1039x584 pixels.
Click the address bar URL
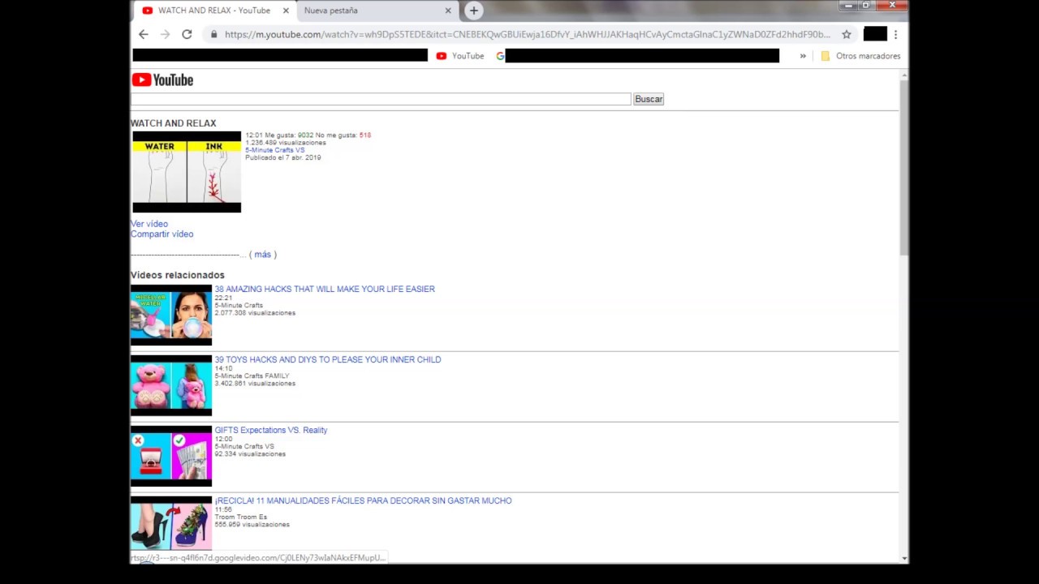pyautogui.click(x=528, y=34)
